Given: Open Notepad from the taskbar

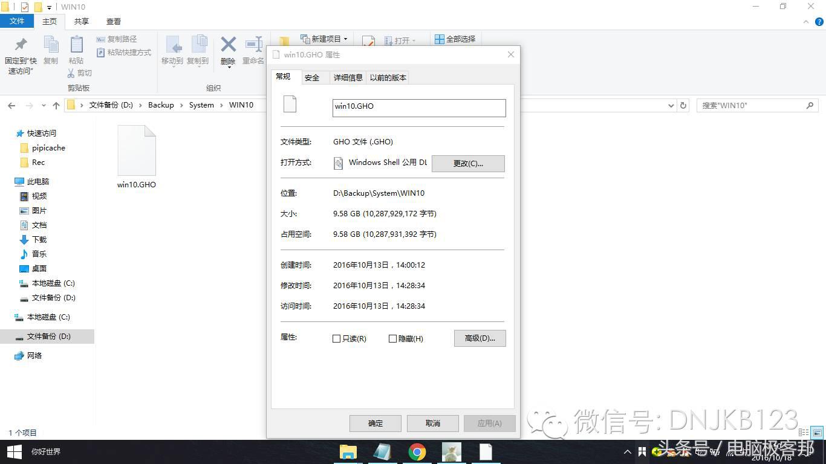Looking at the screenshot, I should pyautogui.click(x=486, y=451).
